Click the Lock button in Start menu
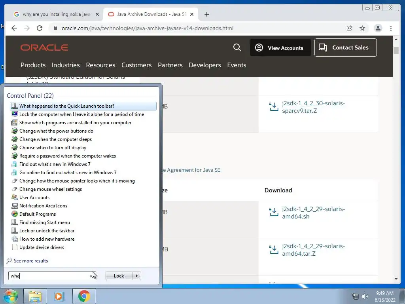The height and width of the screenshot is (304, 405). [x=119, y=276]
